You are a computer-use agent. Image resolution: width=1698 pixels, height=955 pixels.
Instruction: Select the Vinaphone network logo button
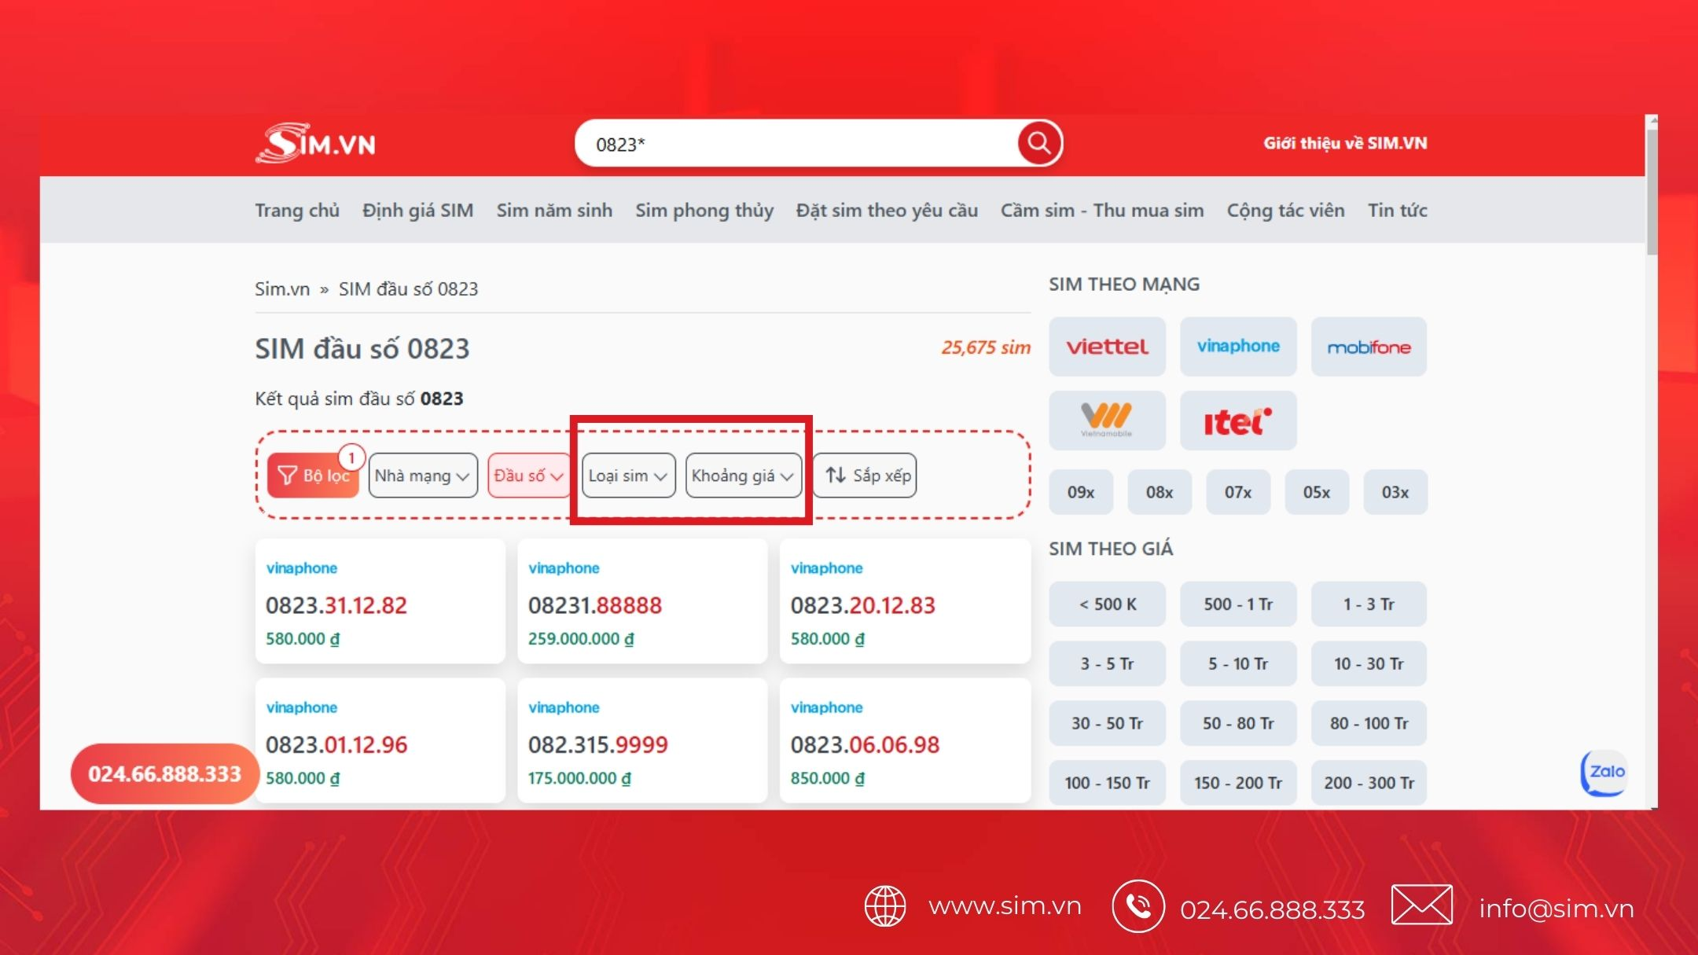click(1238, 347)
